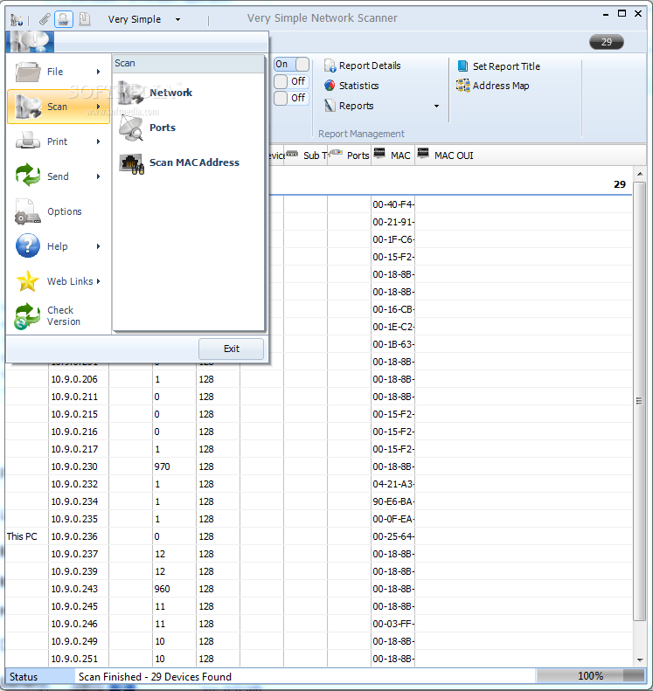Click the Ports column header icon
This screenshot has width=653, height=691.
(336, 153)
